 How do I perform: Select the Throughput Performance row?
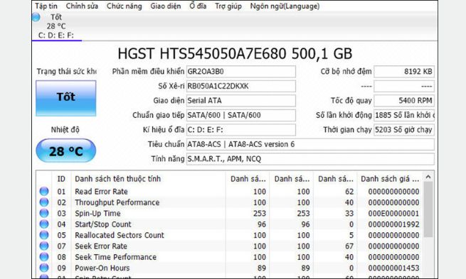coord(229,202)
